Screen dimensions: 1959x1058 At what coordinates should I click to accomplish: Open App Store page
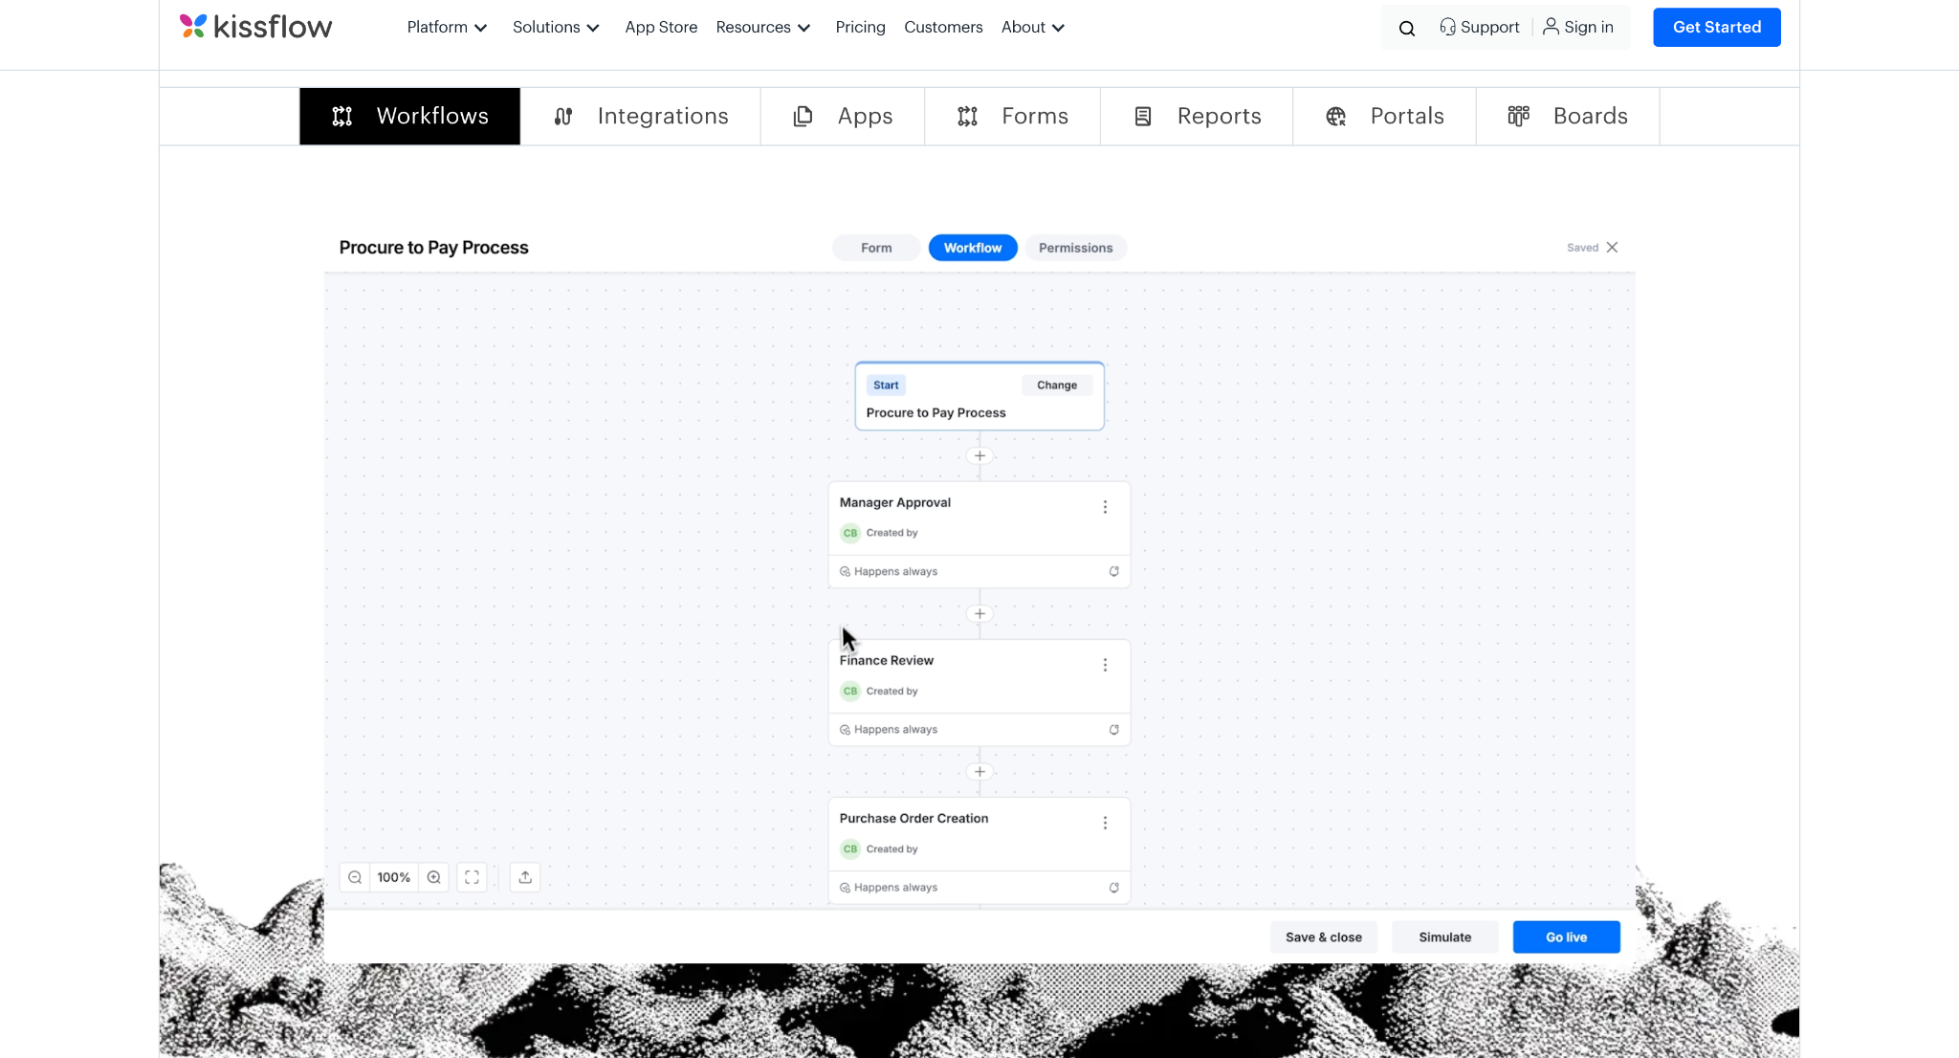point(661,27)
